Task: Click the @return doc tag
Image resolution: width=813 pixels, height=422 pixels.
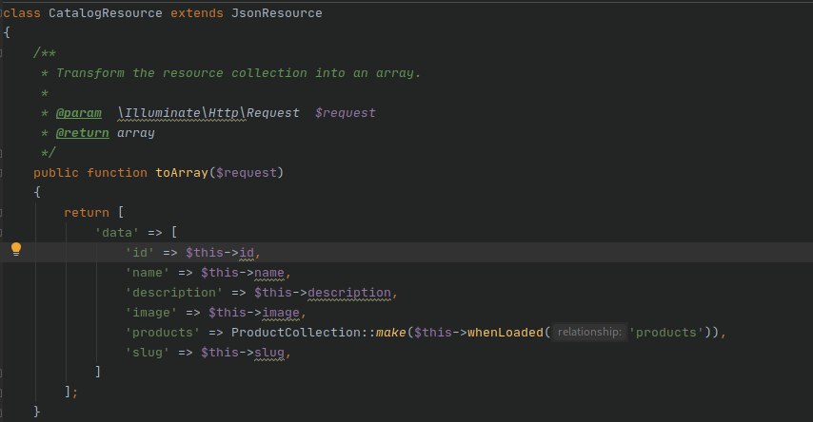Action: pos(83,133)
